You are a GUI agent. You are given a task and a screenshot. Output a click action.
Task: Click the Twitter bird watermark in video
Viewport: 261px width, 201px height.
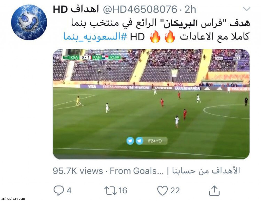coord(130,141)
